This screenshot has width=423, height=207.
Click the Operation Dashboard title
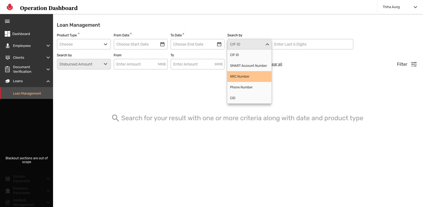49,8
